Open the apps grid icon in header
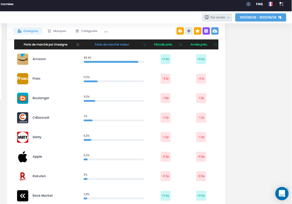This screenshot has width=292, height=204. 281,4
